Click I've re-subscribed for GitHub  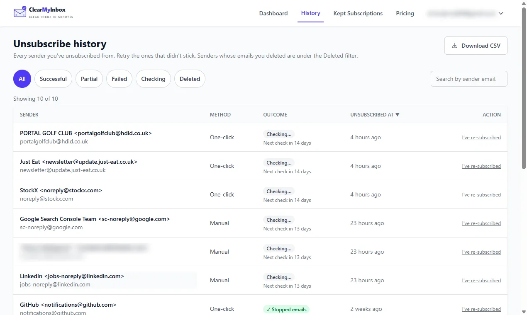(481, 309)
